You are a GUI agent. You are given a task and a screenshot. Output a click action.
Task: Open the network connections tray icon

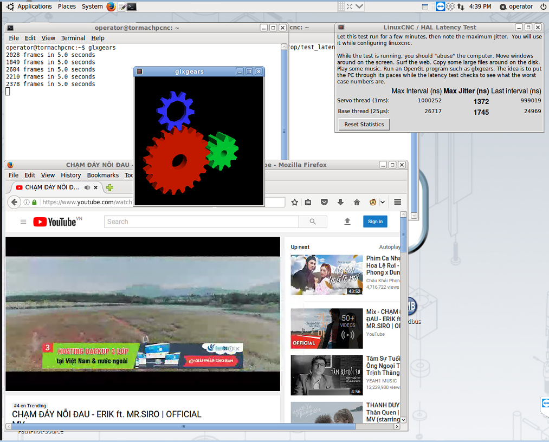pos(461,6)
